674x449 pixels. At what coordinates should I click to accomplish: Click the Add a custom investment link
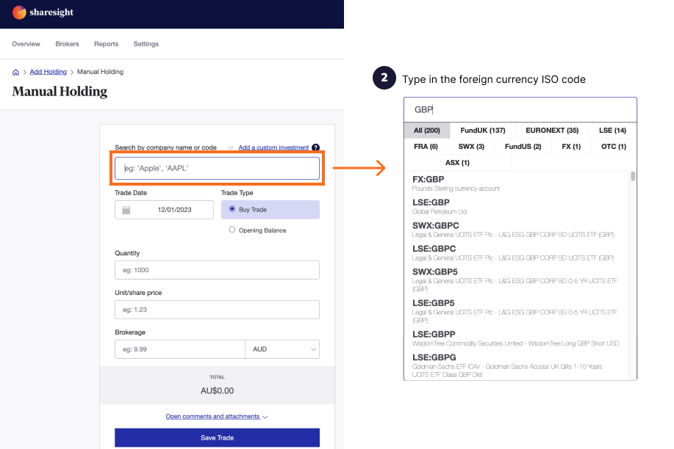273,147
